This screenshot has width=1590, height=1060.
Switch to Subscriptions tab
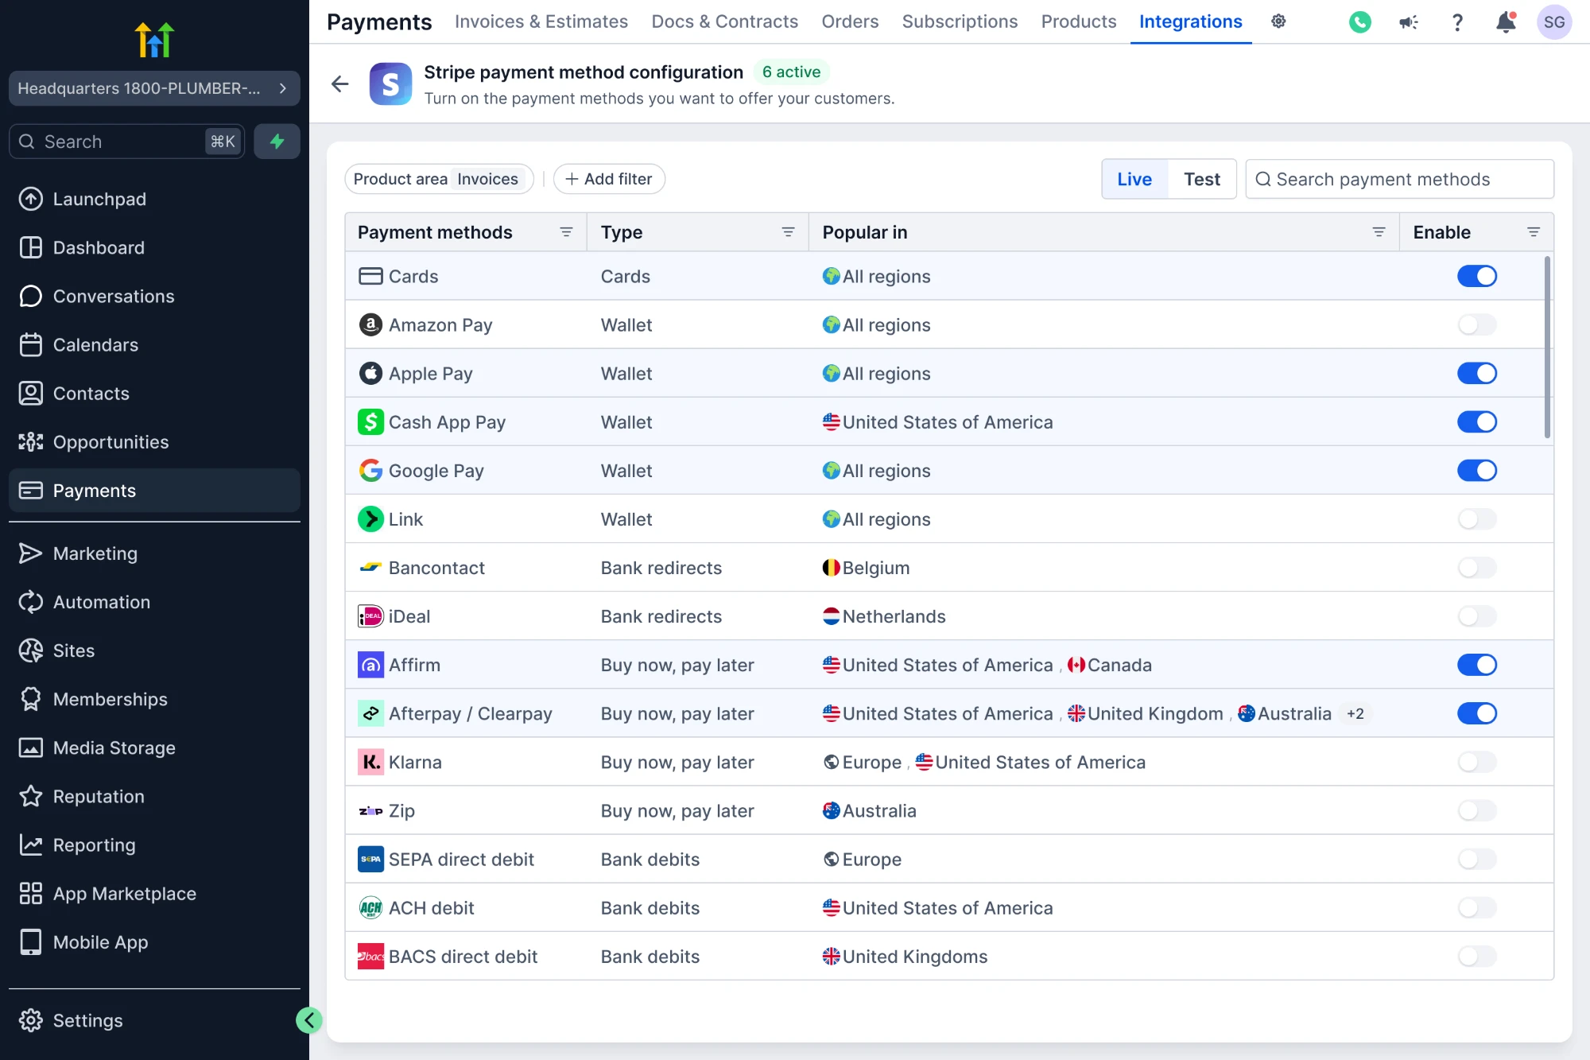click(960, 21)
